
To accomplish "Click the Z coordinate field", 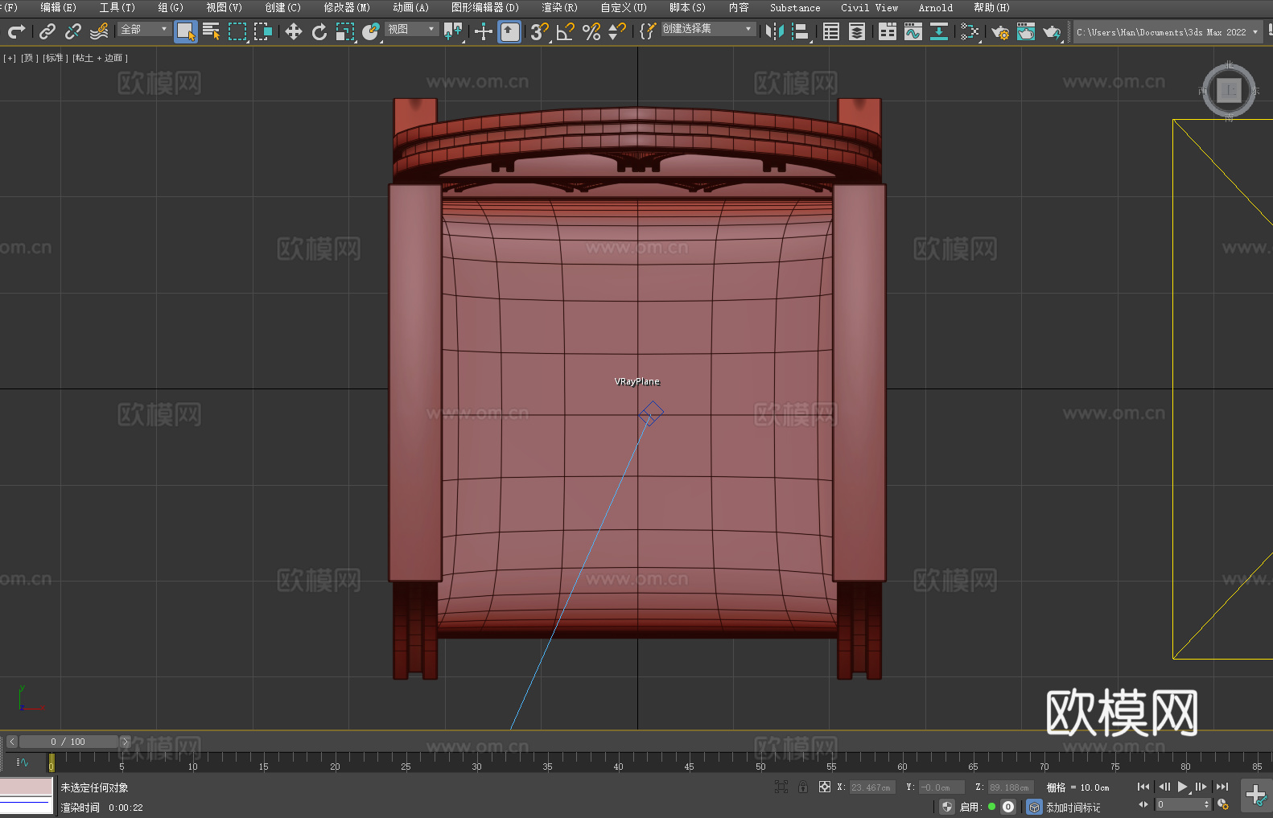I will pos(1010,787).
